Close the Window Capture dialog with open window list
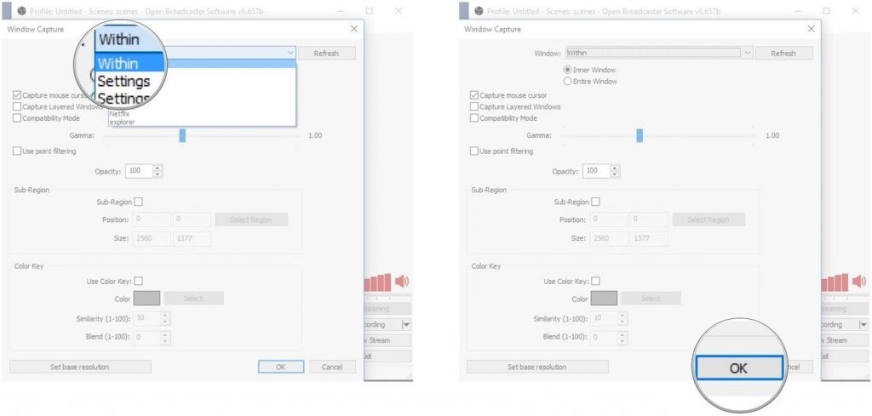872x416 pixels. tap(353, 29)
